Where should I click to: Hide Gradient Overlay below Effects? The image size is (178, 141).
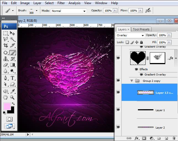[141, 74]
